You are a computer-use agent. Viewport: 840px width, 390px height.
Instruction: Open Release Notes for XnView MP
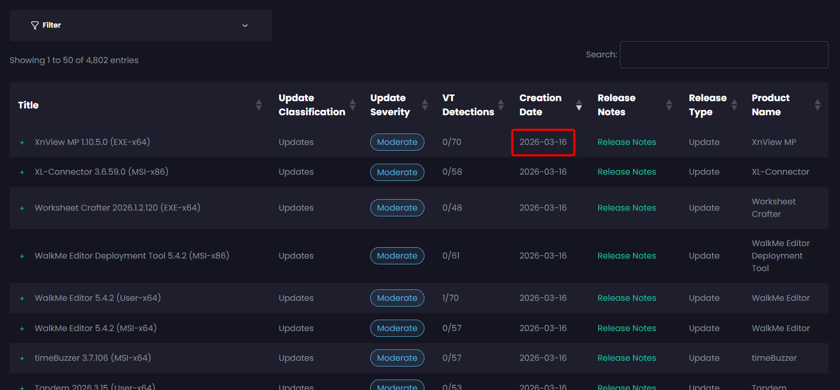pos(626,142)
